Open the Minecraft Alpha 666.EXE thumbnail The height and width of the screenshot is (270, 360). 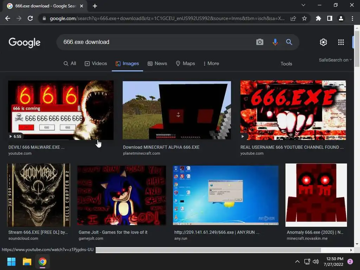(x=177, y=110)
